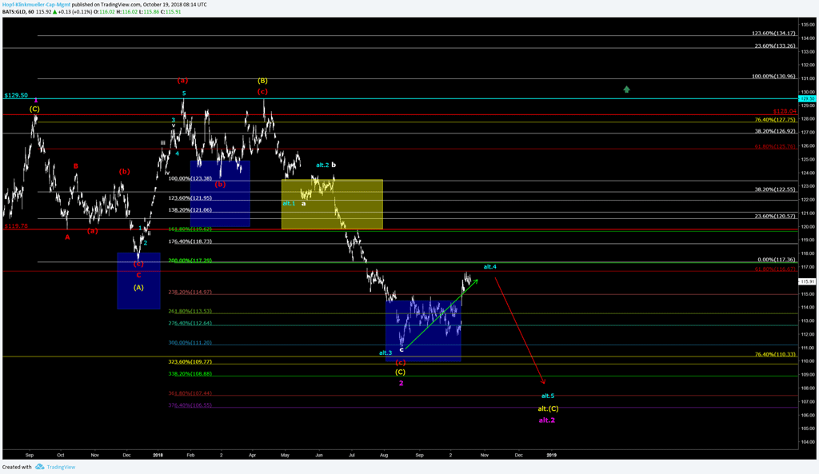Screen dimensions: 819x474
Task: Select the red downward projection arrow
Action: pyautogui.click(x=520, y=328)
